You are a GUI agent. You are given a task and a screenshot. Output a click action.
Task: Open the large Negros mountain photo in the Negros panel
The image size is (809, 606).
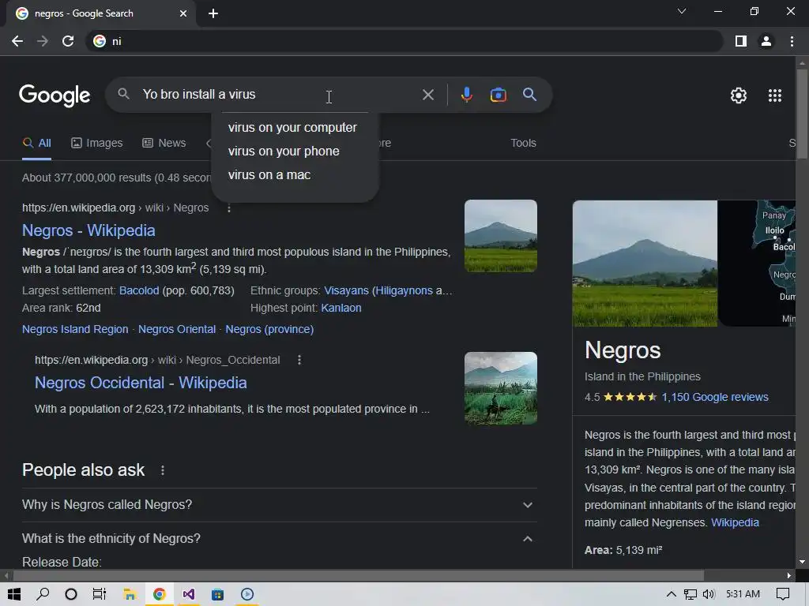tap(645, 264)
